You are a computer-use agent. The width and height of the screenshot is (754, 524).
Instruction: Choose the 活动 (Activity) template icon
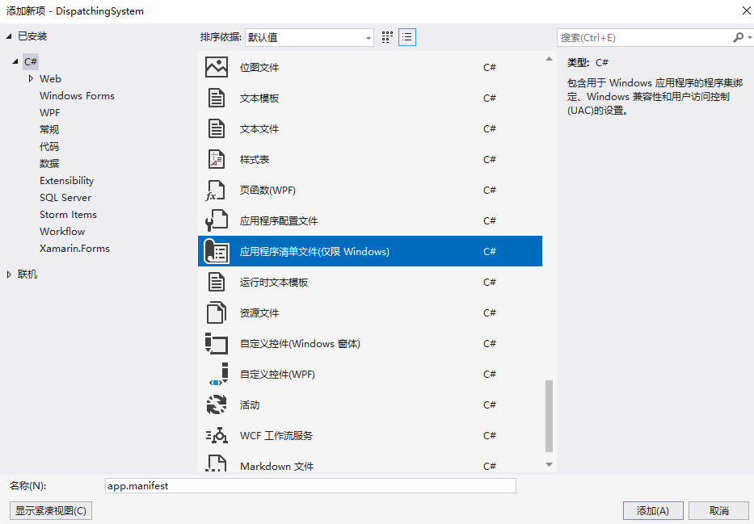pos(217,405)
